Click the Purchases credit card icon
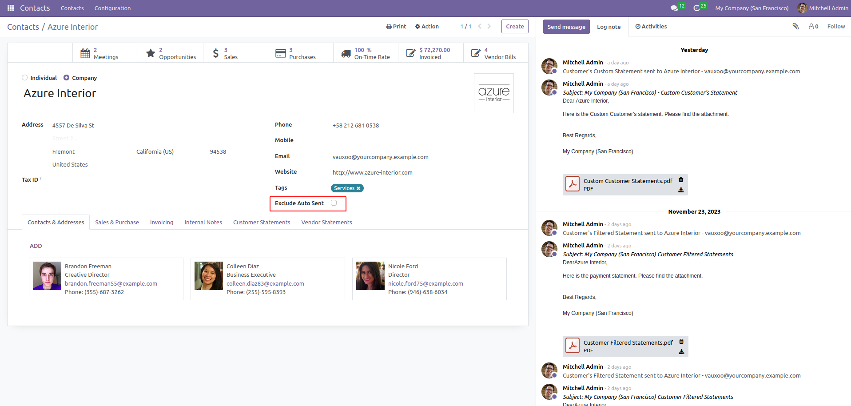 (281, 53)
